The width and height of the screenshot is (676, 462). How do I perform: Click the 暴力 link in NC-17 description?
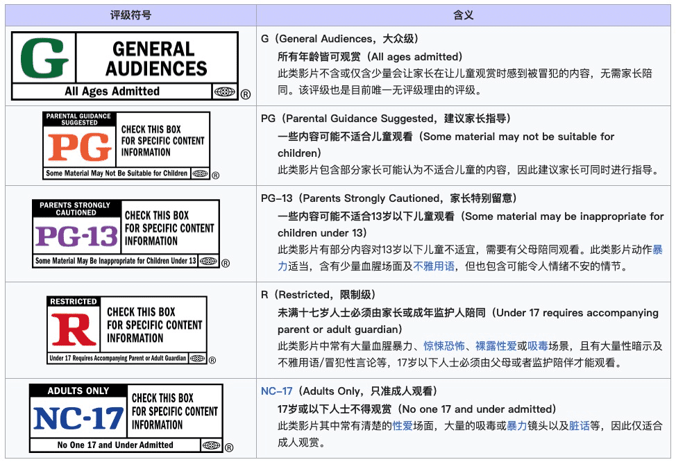click(x=517, y=426)
